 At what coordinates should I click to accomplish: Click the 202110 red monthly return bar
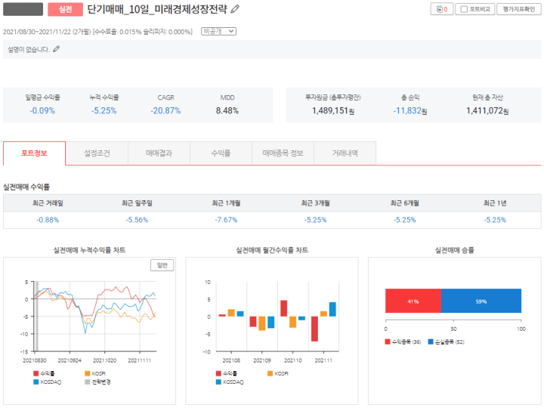[x=283, y=308]
